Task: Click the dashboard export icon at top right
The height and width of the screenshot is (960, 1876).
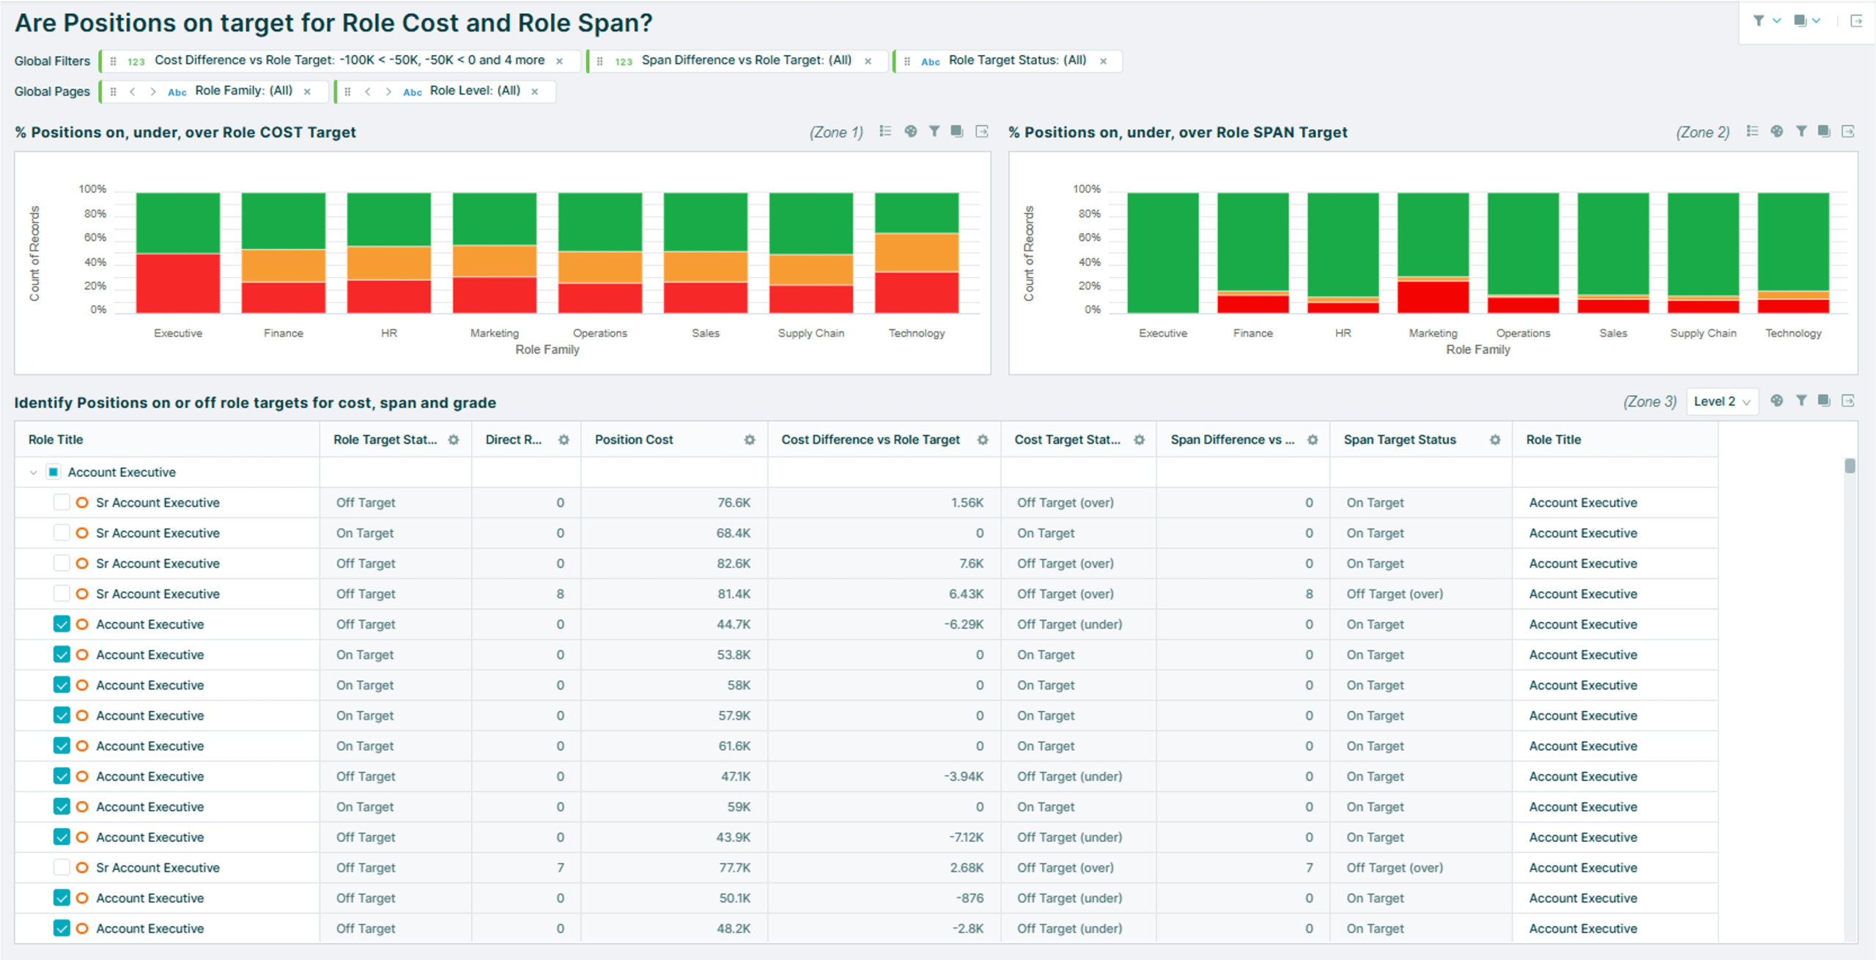Action: point(1856,21)
